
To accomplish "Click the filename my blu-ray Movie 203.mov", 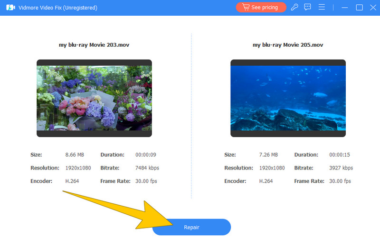I will pyautogui.click(x=94, y=45).
